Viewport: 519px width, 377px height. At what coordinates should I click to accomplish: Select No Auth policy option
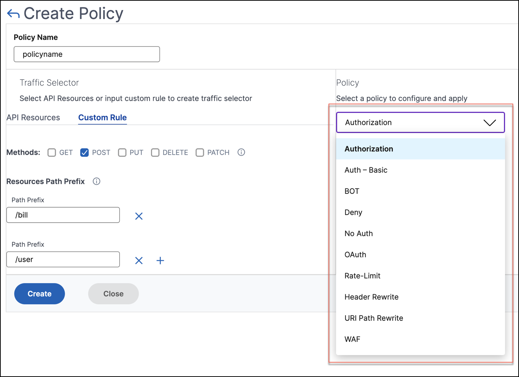pos(421,233)
